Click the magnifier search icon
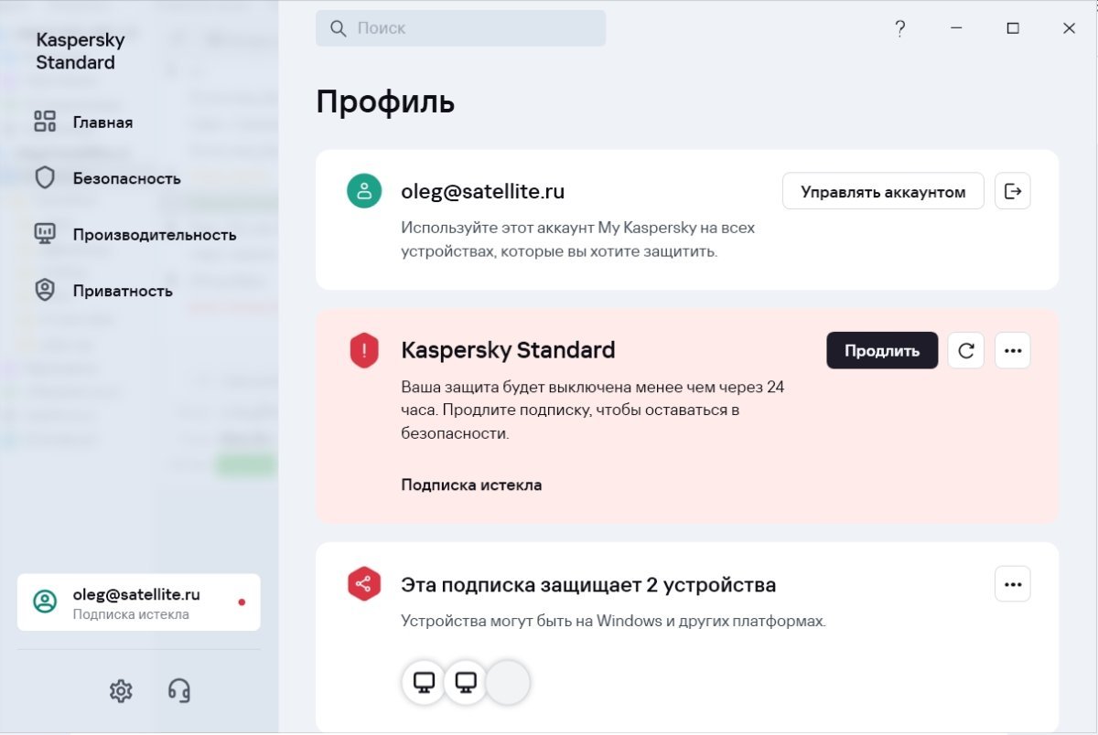1098x735 pixels. tap(339, 28)
